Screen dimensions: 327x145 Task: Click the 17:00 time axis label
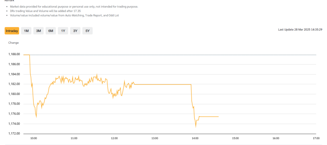coord(316,138)
